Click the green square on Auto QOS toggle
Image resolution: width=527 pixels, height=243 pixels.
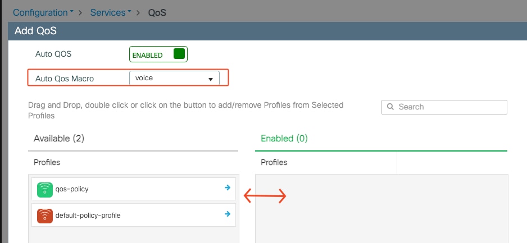click(x=179, y=54)
